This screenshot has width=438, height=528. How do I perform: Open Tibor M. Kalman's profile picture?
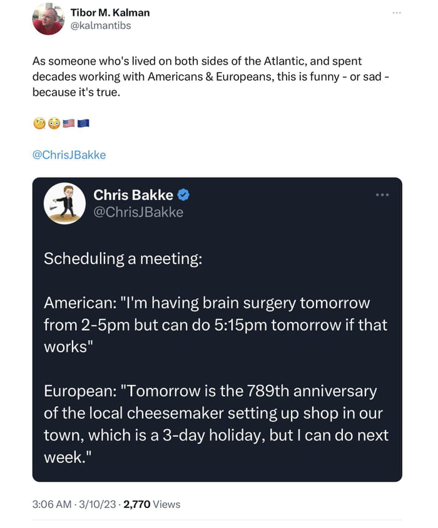(48, 19)
